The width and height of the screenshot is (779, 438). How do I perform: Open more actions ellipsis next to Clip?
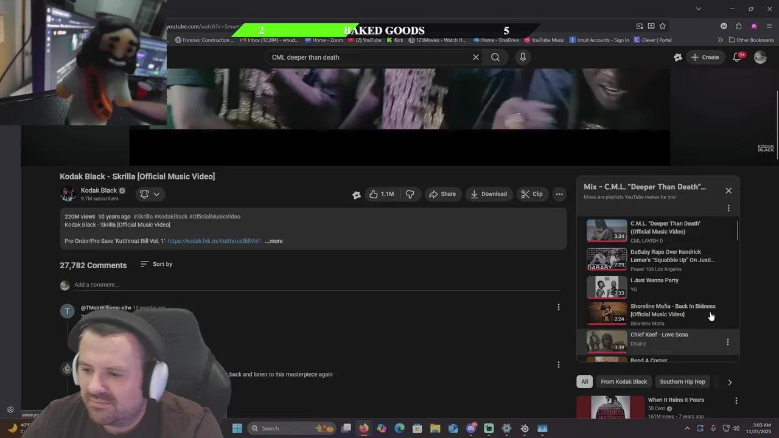[x=559, y=194]
